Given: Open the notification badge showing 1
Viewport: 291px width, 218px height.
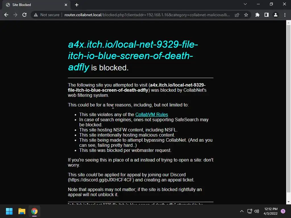Looking at the screenshot, I should tap(283, 211).
